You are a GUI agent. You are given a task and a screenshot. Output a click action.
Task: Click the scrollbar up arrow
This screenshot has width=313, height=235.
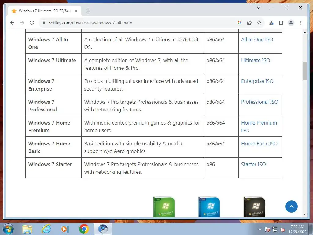(x=305, y=32)
